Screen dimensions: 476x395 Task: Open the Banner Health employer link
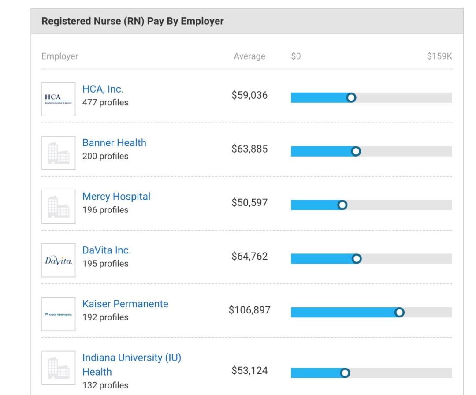(114, 143)
